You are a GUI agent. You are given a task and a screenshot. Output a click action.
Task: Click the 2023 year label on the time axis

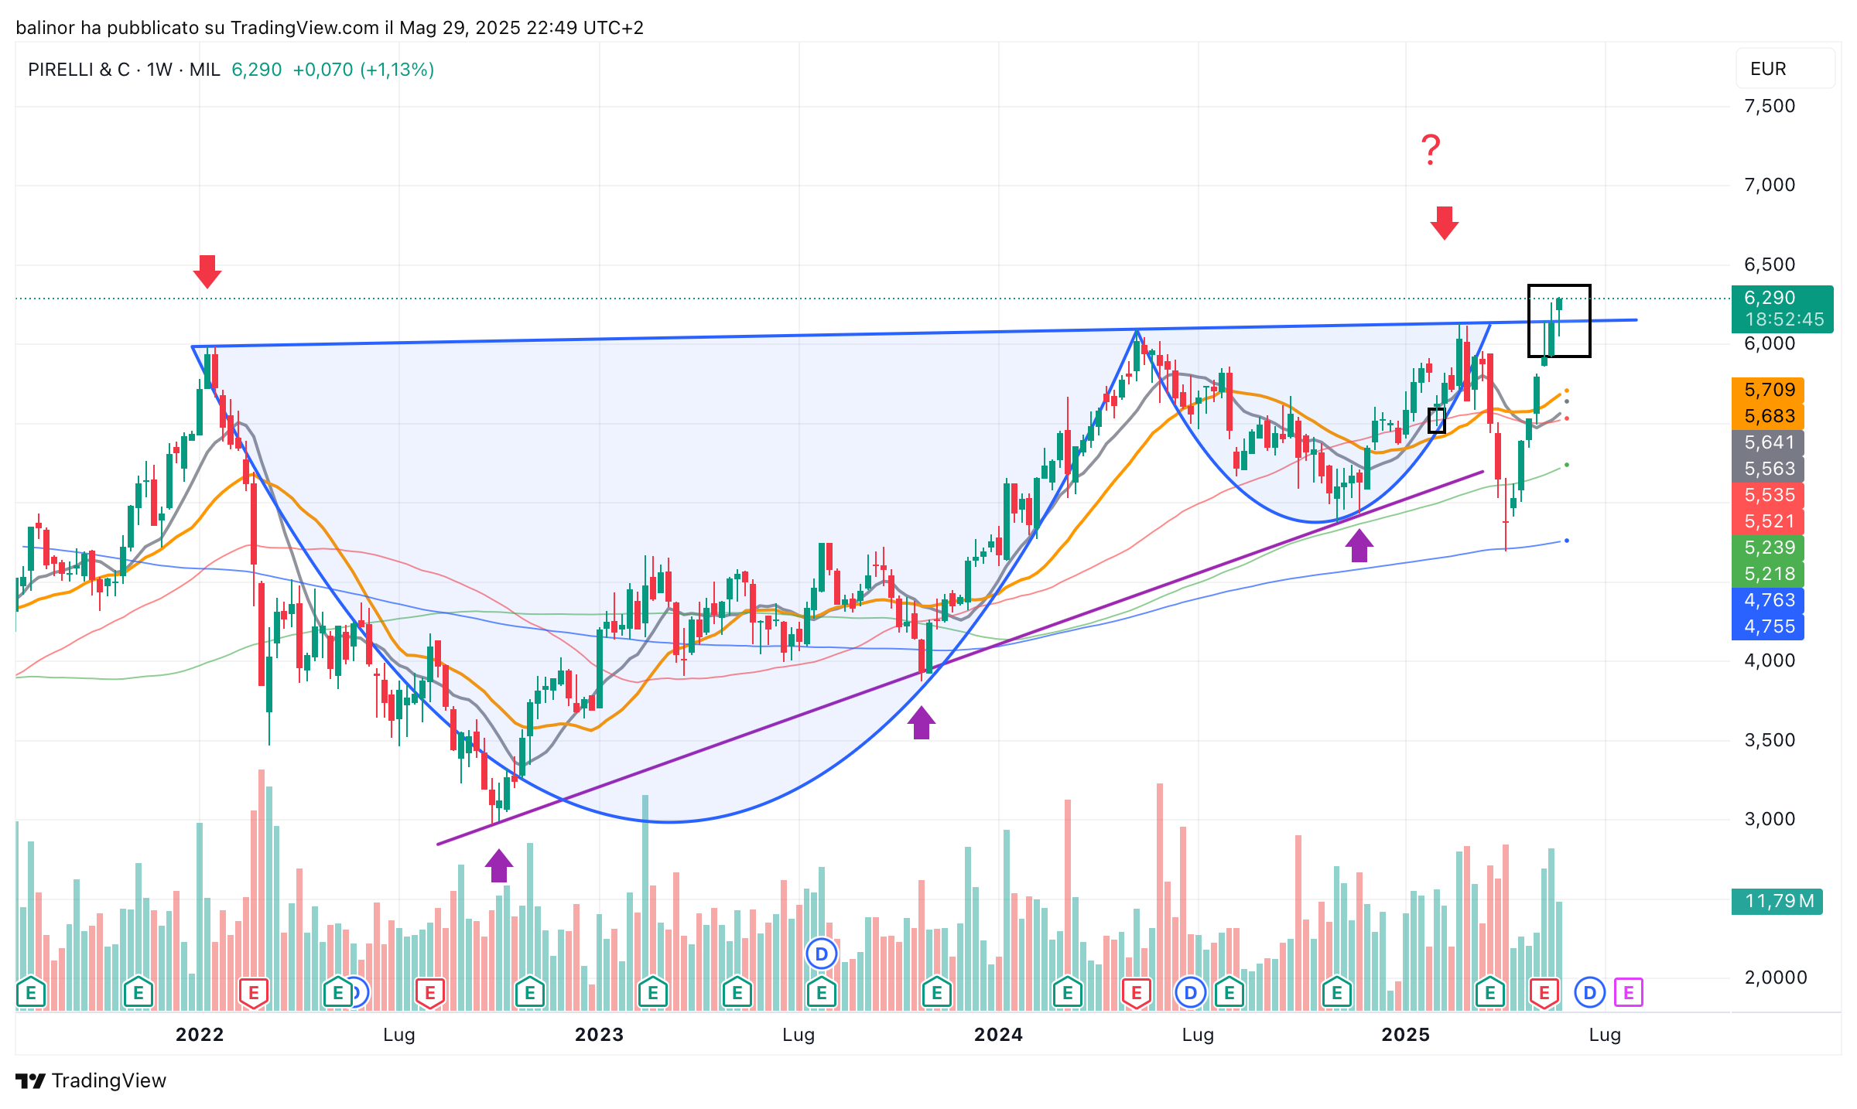click(599, 1035)
